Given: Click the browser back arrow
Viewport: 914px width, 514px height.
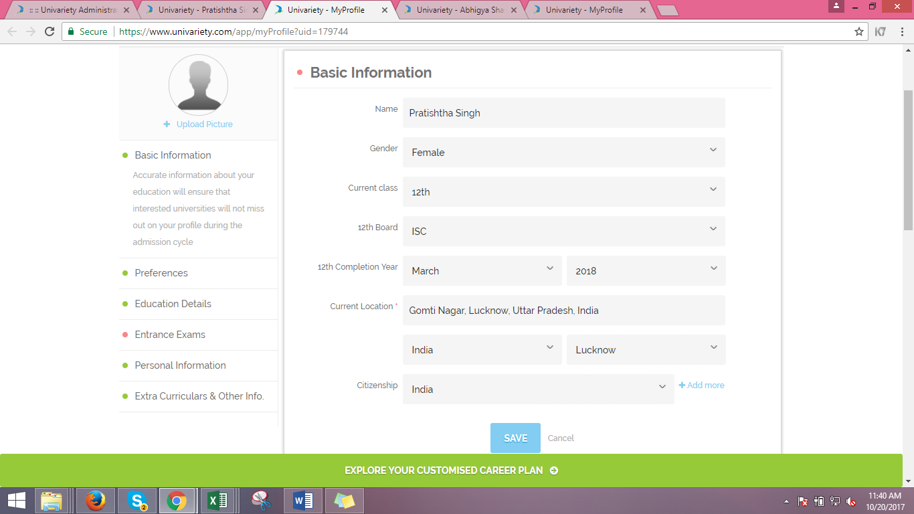Looking at the screenshot, I should tap(12, 31).
